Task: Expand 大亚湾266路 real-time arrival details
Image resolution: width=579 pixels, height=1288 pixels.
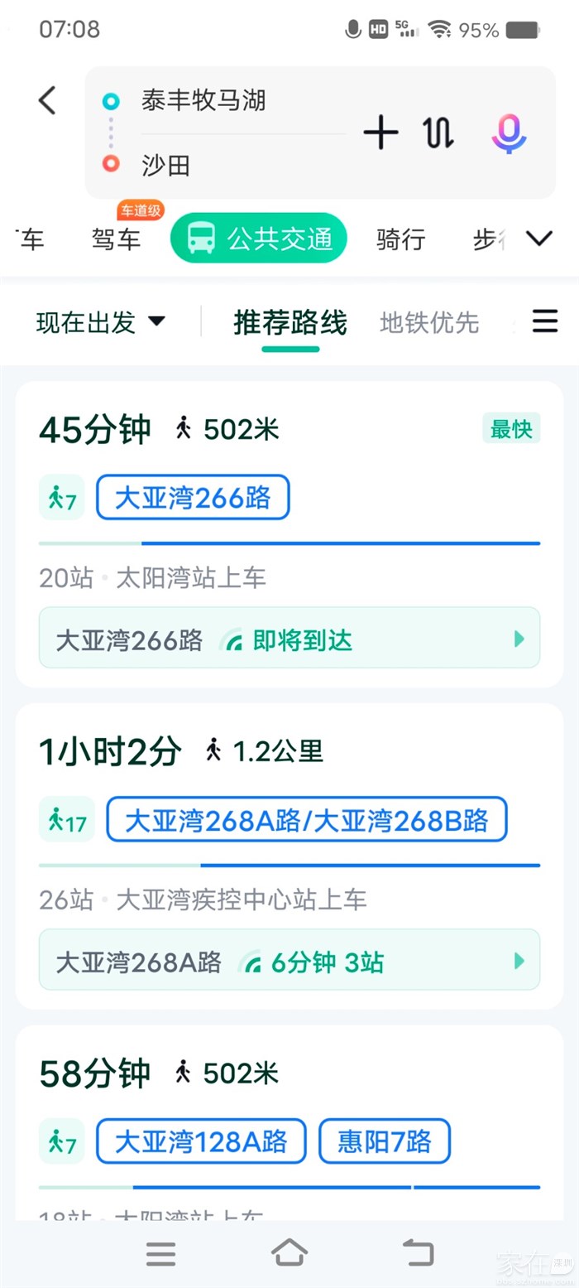Action: pos(519,639)
